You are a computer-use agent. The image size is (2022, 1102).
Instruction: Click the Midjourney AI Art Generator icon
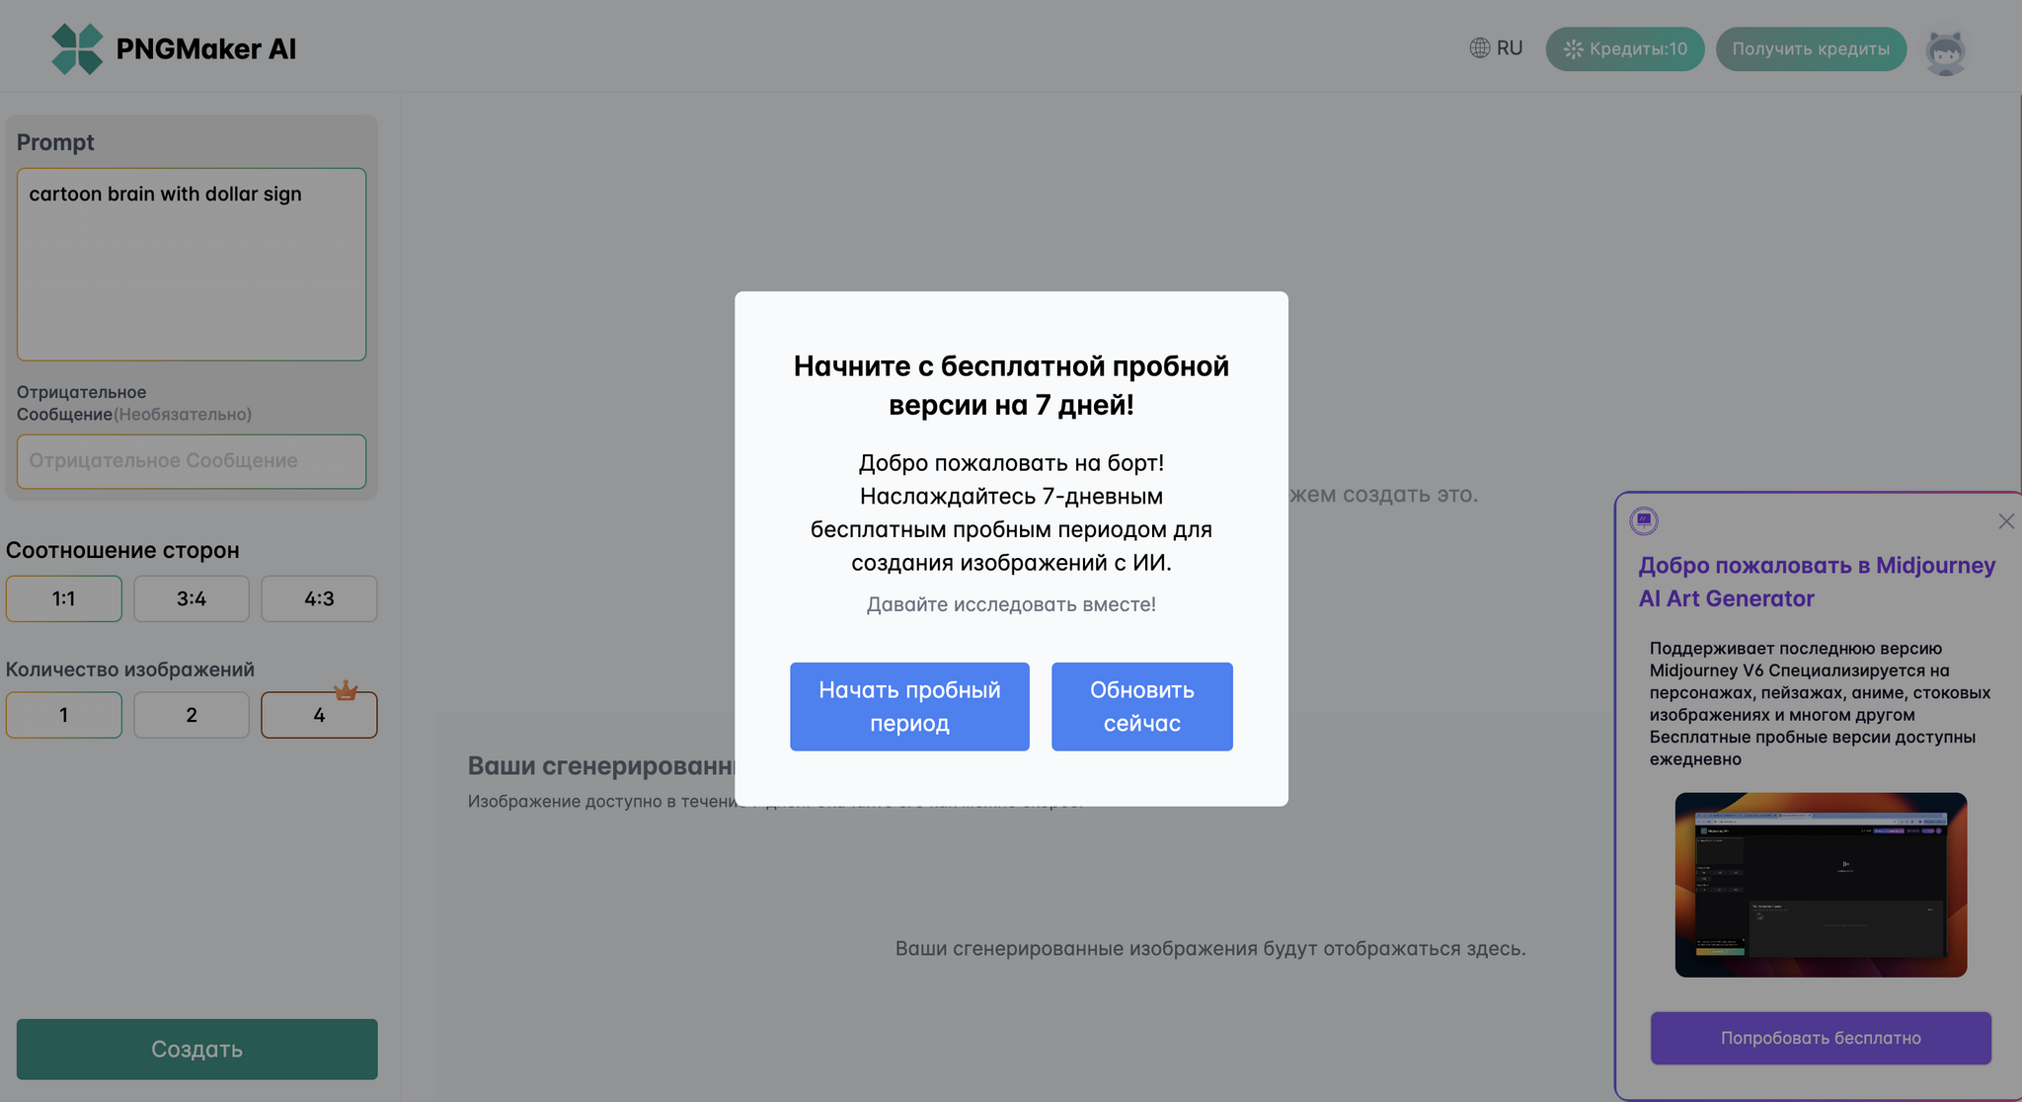1645,521
